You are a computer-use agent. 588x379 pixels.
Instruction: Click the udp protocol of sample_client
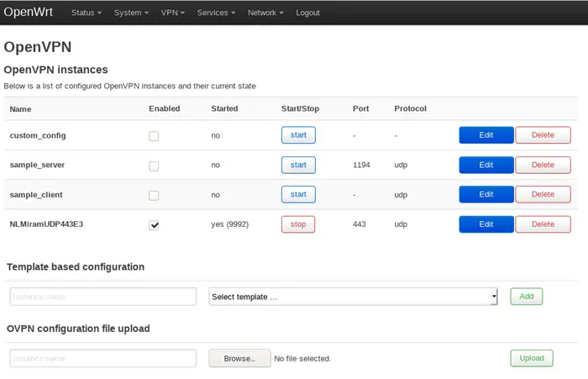tap(401, 195)
